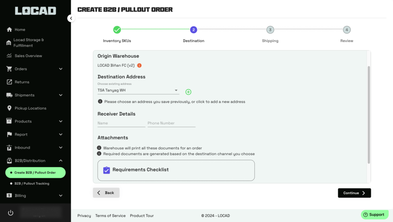The height and width of the screenshot is (222, 393).
Task: Go to the Shipping step 3
Action: coord(270,30)
